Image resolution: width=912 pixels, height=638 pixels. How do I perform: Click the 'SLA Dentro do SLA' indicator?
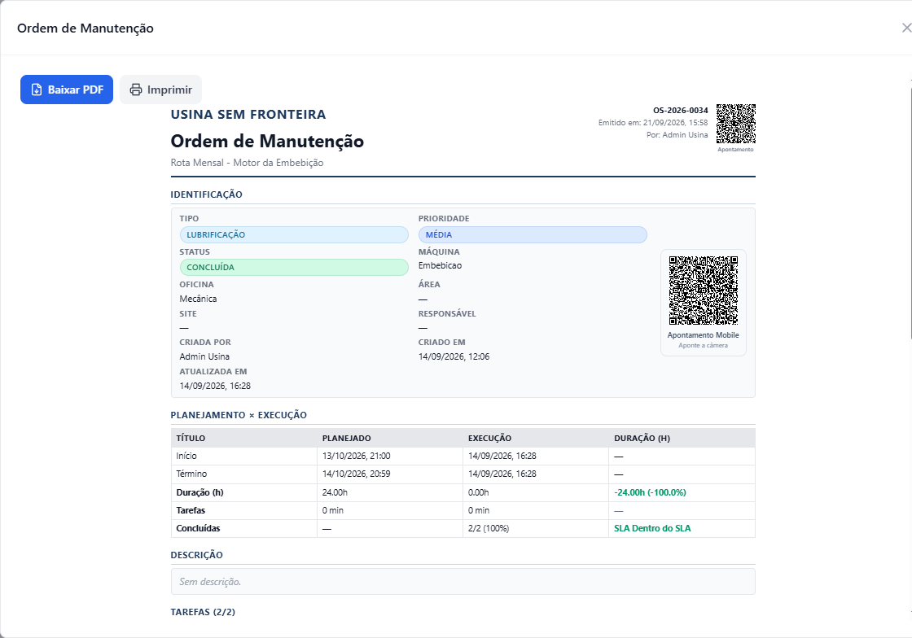652,529
